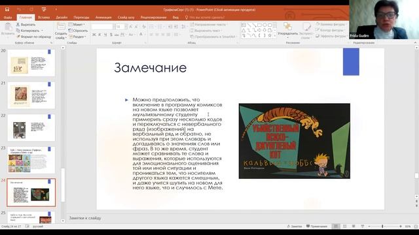Activate Формат по образцу painter
Screen dimensions: 419x235
[33, 37]
